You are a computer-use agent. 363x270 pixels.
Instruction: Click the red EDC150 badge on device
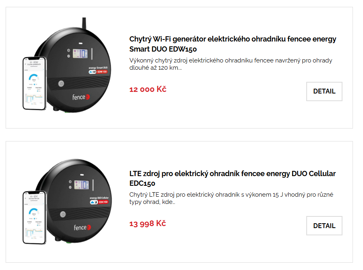(103, 202)
